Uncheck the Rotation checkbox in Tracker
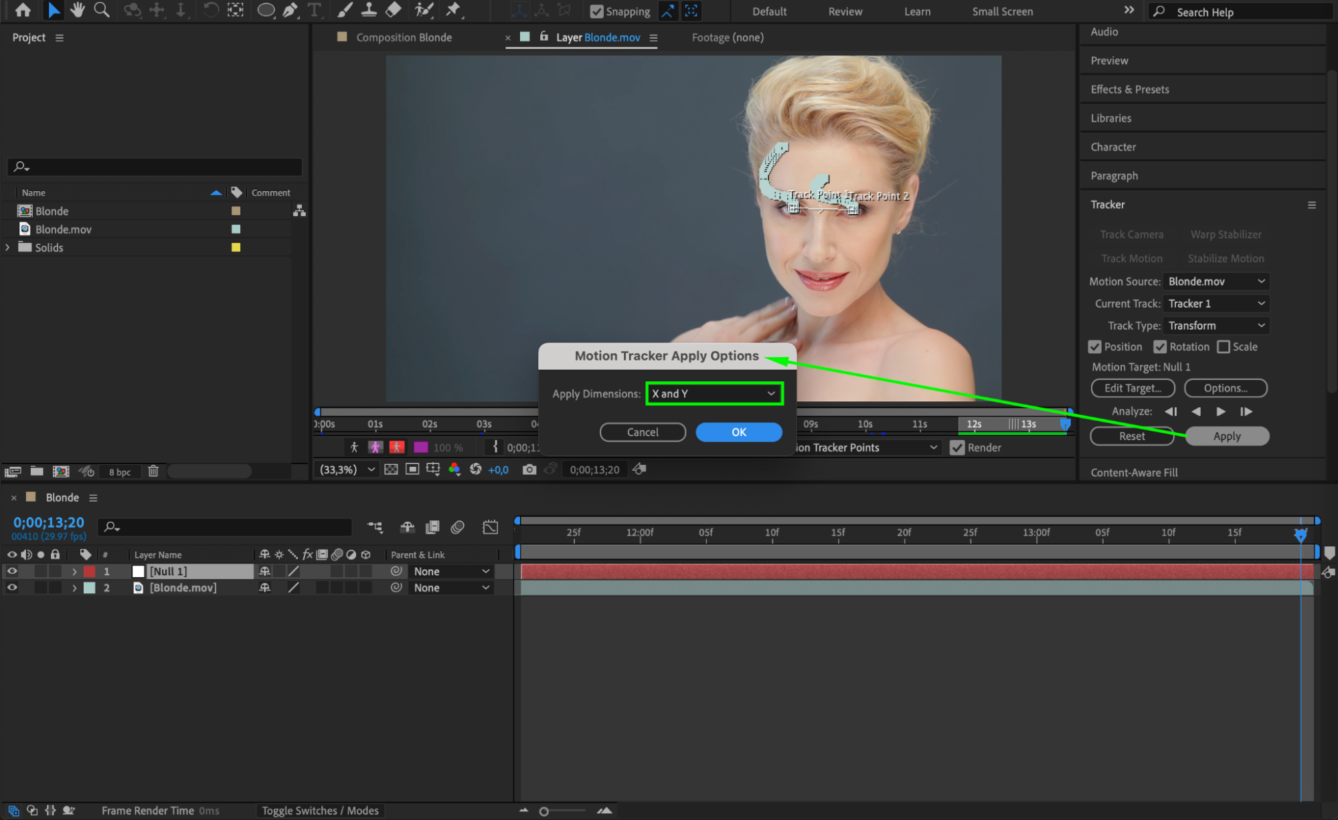The image size is (1338, 820). click(x=1160, y=346)
